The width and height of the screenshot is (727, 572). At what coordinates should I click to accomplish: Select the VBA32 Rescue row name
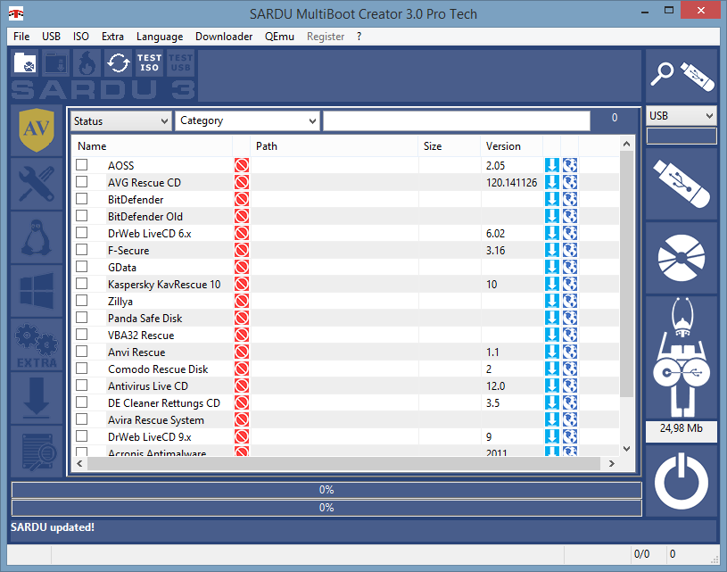pos(141,336)
